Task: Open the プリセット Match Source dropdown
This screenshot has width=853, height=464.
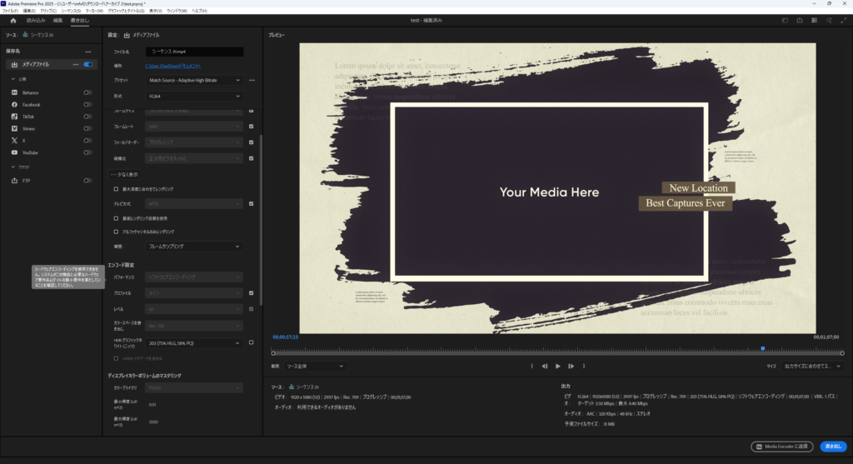Action: 193,80
